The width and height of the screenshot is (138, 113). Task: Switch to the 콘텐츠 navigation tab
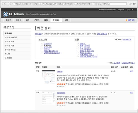37,20
